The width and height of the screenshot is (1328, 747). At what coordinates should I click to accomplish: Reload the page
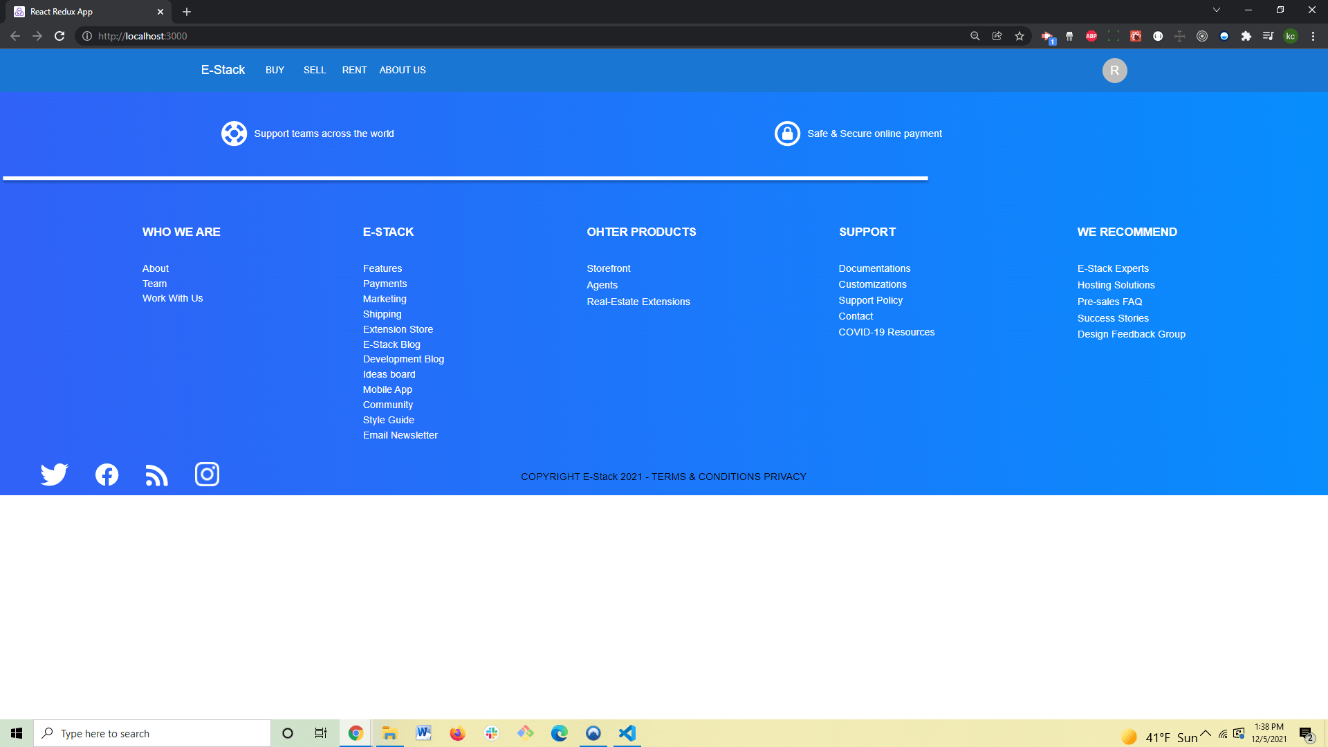(x=59, y=36)
